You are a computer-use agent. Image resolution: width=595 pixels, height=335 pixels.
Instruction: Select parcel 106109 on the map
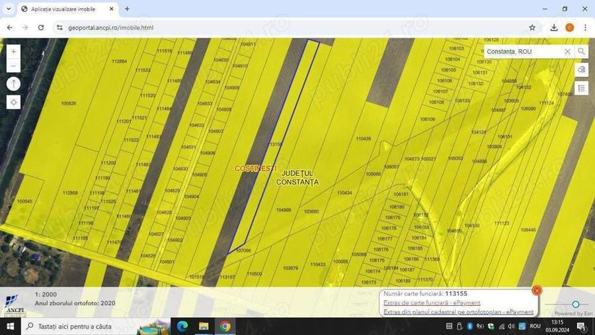428,119
